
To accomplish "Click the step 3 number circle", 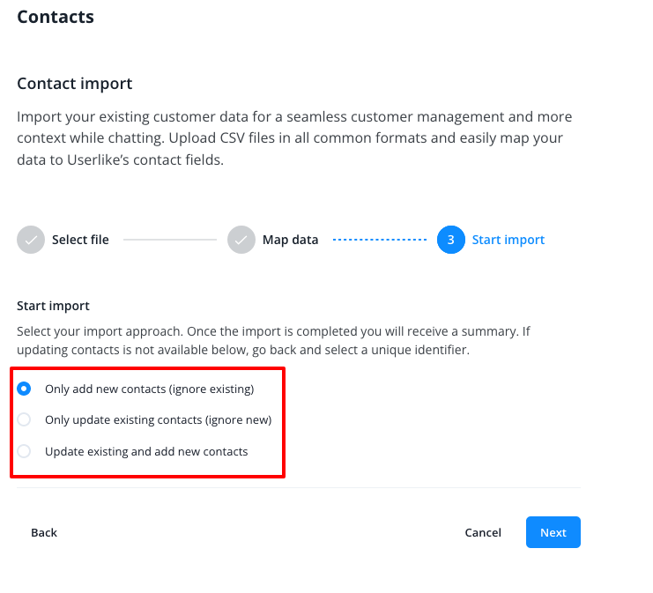I will coord(450,240).
